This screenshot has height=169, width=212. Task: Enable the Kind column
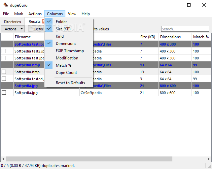click(69, 36)
